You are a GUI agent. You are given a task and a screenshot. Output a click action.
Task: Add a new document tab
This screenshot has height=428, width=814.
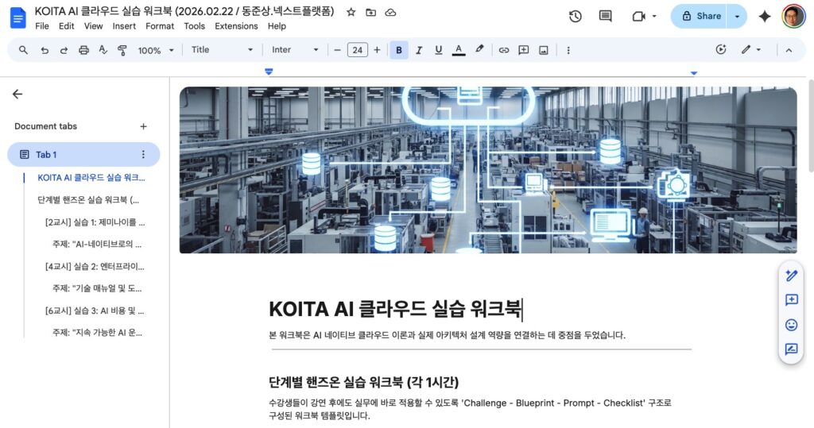pos(143,126)
